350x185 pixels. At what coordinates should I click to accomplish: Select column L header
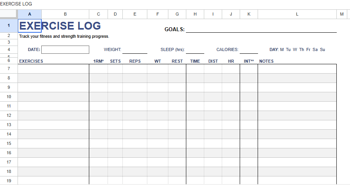click(297, 14)
